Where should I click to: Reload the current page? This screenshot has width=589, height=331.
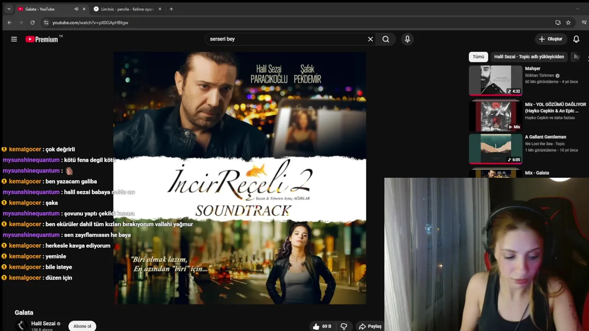tap(32, 23)
